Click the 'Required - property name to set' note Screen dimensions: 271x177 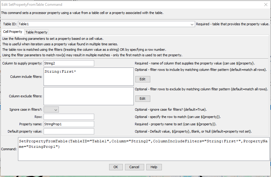pos(176,124)
